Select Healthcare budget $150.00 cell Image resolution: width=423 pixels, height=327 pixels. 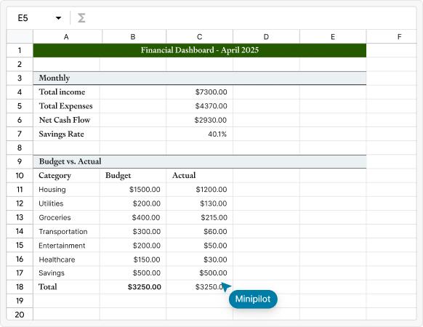133,259
